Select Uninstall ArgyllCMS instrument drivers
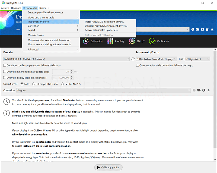 pos(108,26)
